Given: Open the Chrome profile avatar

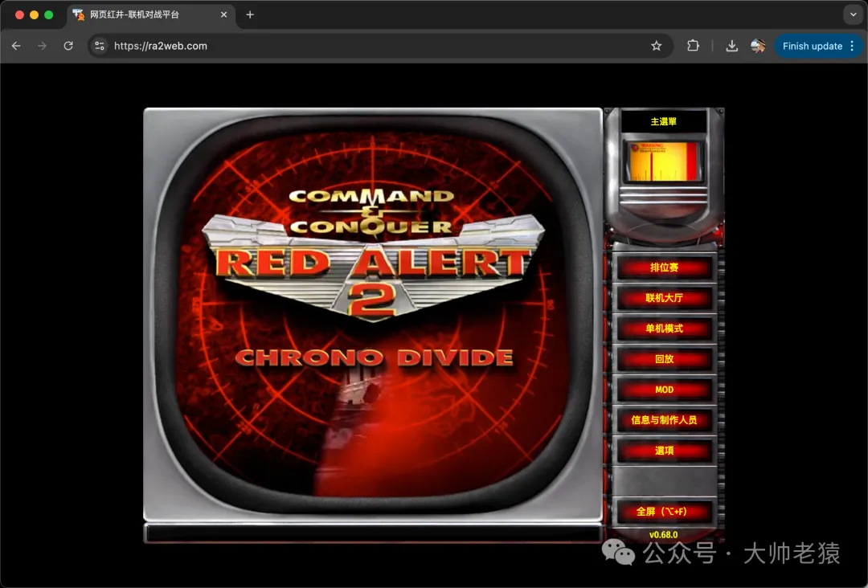Looking at the screenshot, I should pyautogui.click(x=758, y=46).
